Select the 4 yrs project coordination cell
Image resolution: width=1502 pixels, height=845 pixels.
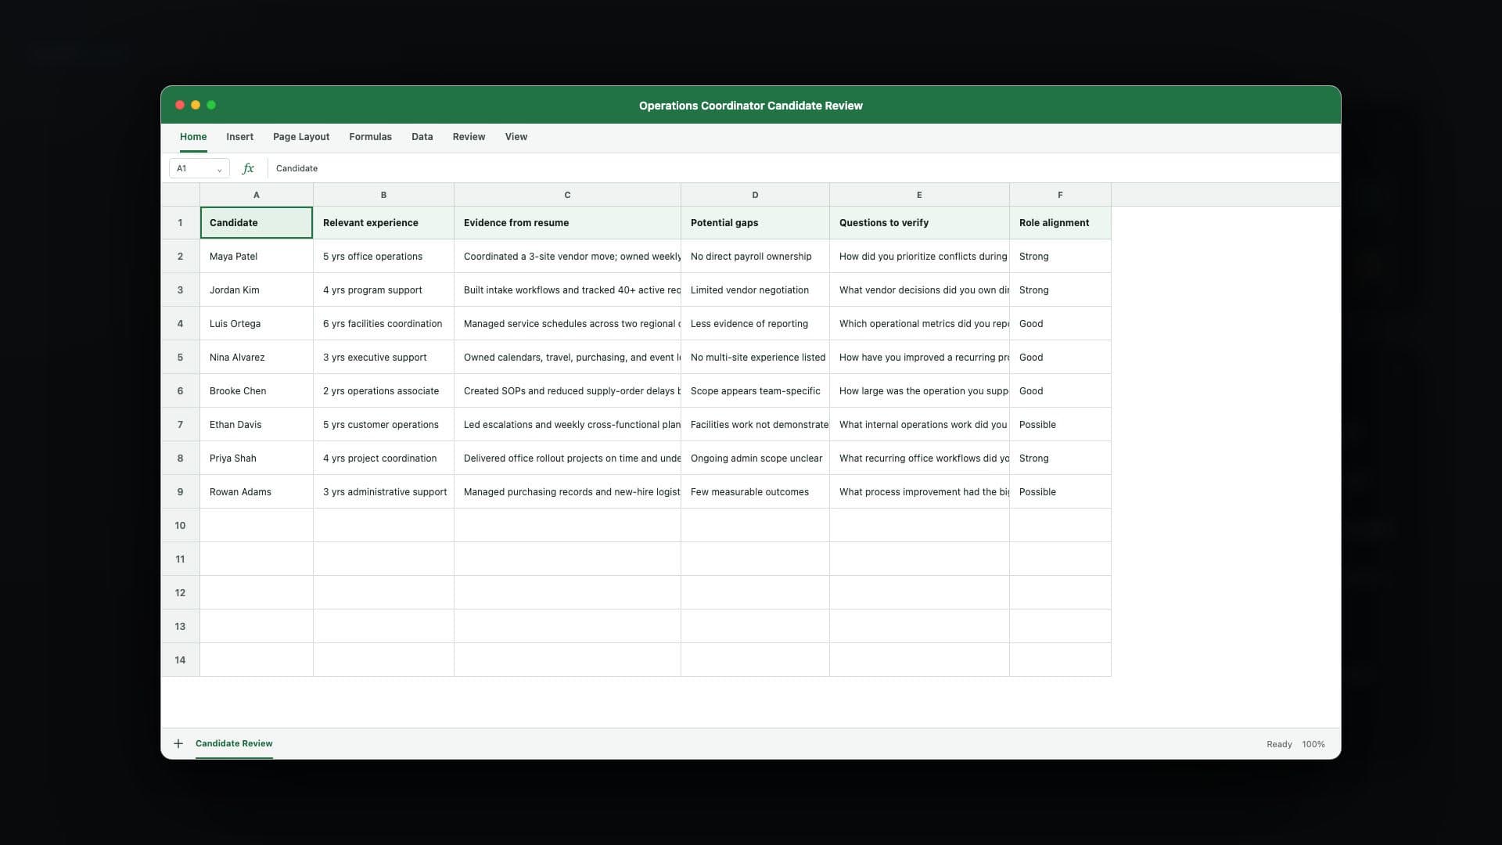tap(383, 458)
